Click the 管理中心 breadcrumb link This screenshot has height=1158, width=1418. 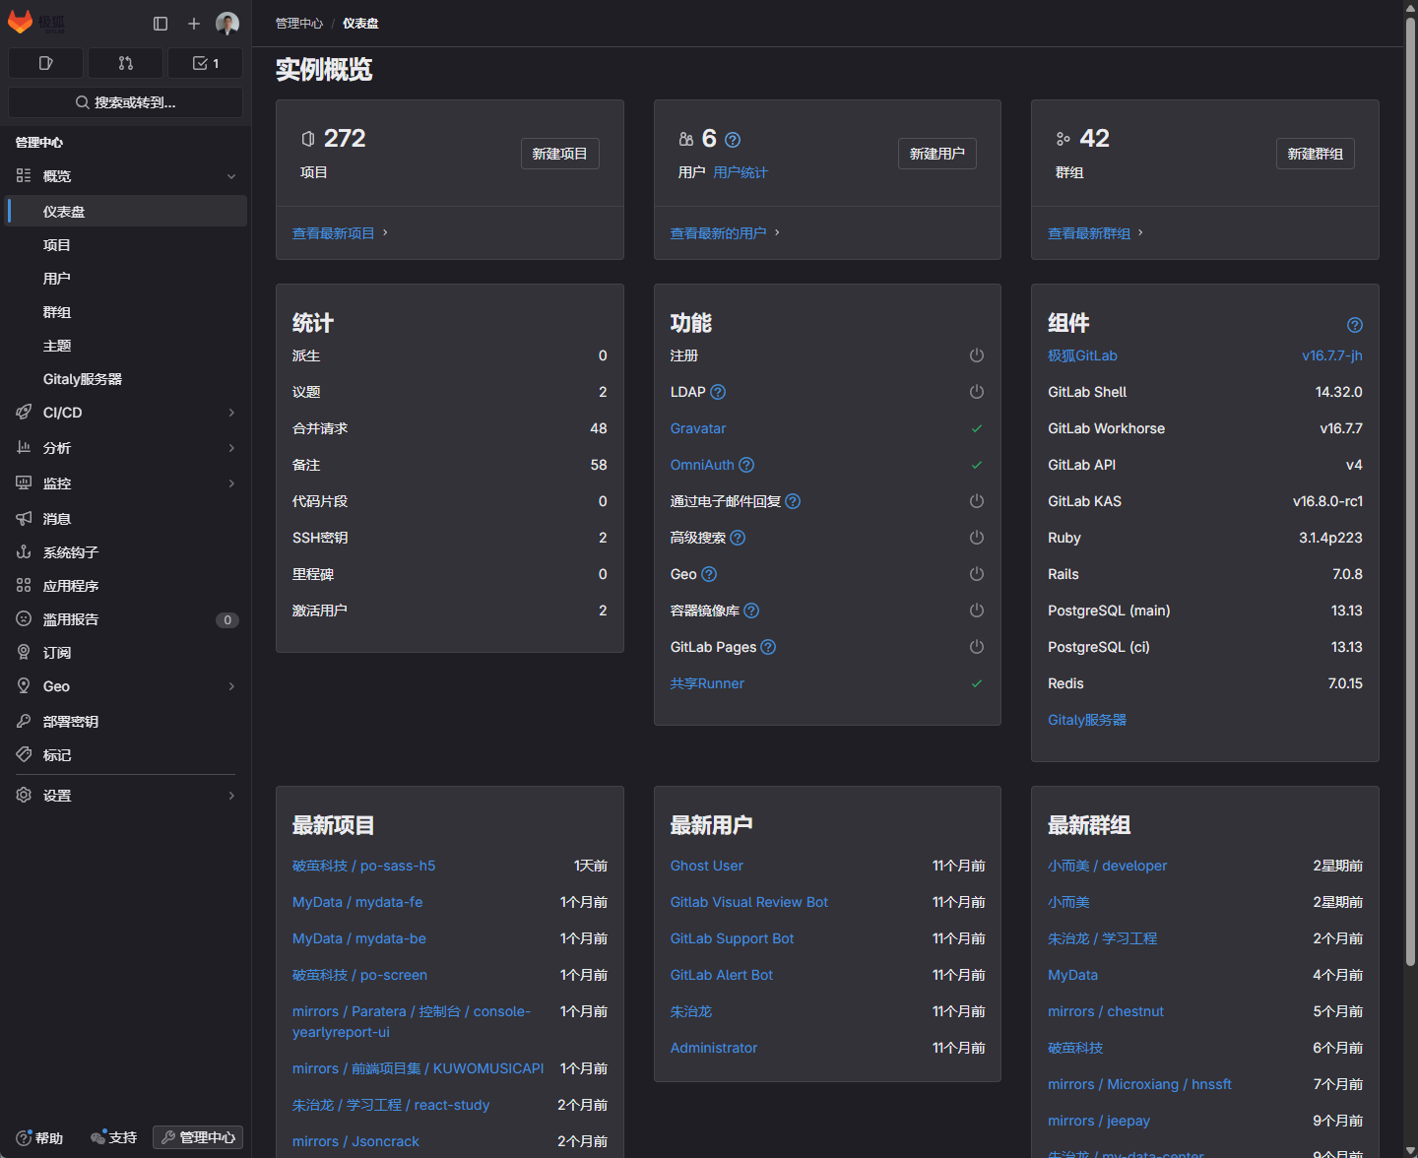[299, 24]
